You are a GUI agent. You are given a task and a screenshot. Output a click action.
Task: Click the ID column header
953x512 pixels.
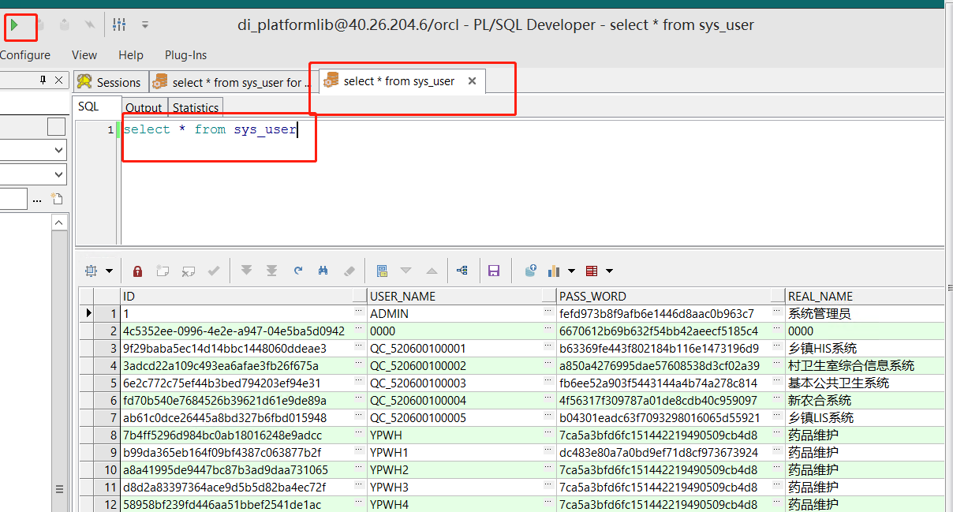pyautogui.click(x=244, y=297)
